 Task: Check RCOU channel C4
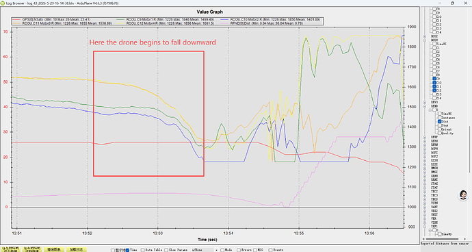(434, 60)
